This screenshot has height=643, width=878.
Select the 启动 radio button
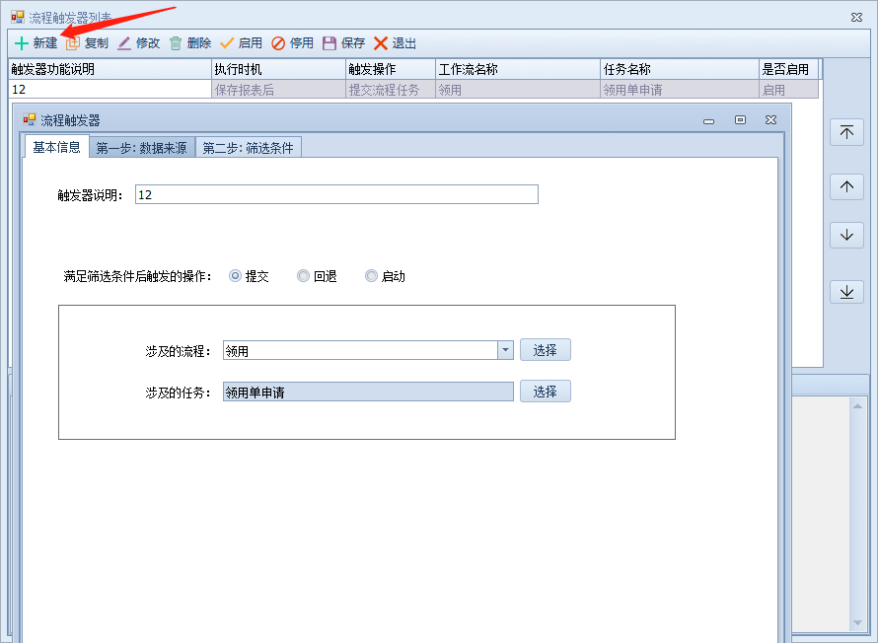tap(371, 276)
